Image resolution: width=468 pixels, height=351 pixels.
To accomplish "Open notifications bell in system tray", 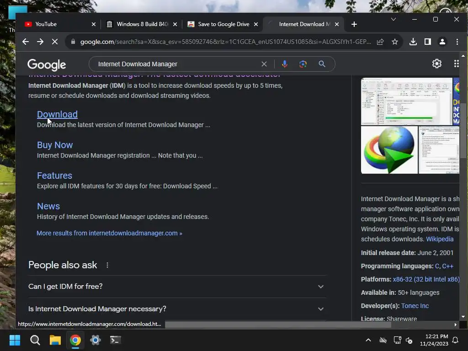I will click(456, 340).
